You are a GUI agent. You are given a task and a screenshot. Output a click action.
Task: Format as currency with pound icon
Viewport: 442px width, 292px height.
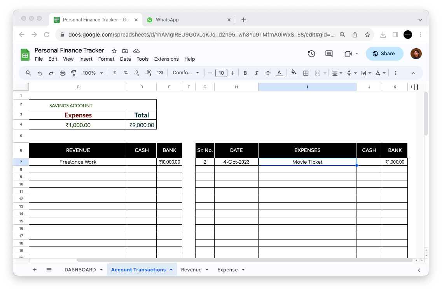point(114,73)
